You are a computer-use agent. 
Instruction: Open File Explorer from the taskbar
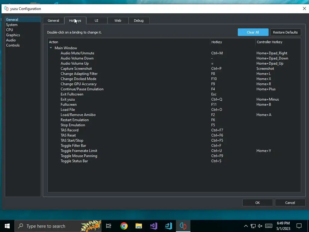(x=139, y=226)
